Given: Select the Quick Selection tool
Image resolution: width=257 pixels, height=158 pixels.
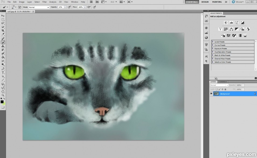Looking at the screenshot, I should point(3,27).
